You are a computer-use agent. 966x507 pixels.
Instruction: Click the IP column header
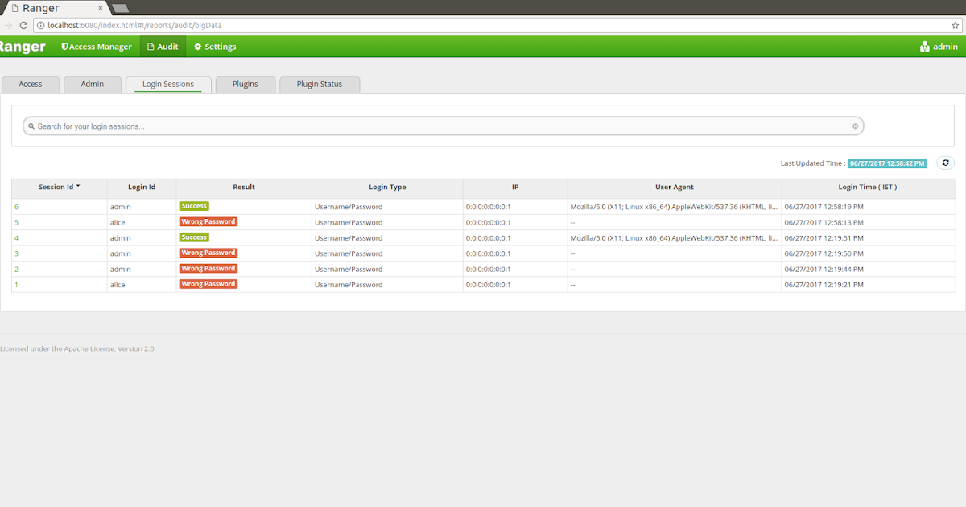pyautogui.click(x=515, y=187)
